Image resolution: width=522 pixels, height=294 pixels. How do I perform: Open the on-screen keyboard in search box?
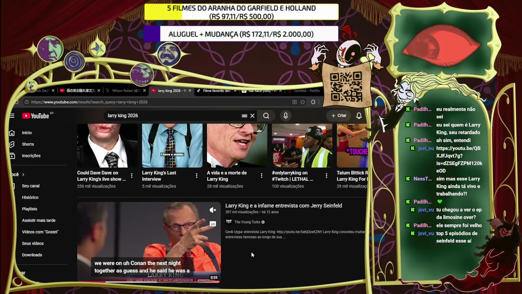244,116
